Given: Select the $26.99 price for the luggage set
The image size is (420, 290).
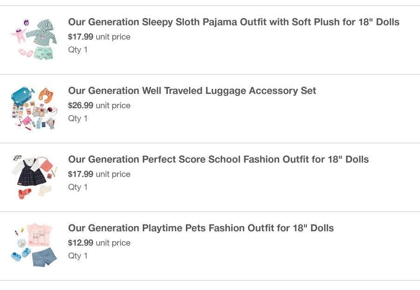Looking at the screenshot, I should tap(81, 105).
